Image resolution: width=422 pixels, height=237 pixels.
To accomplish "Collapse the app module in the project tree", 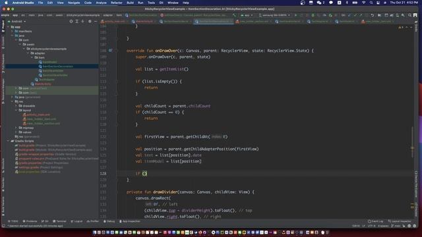I will 9,27.
